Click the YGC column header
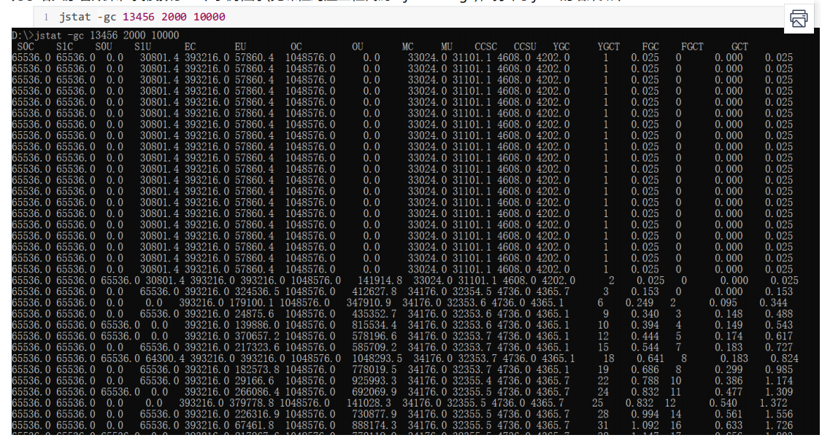The image size is (830, 443). click(561, 47)
